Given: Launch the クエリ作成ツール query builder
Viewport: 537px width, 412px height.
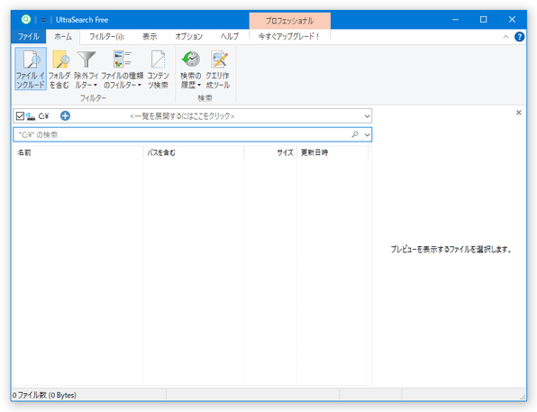Looking at the screenshot, I should 218,69.
